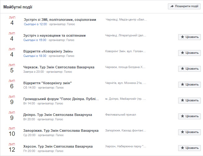Mark Відкриття «Коворкінгу Змін» event as Цікавить

[189, 53]
